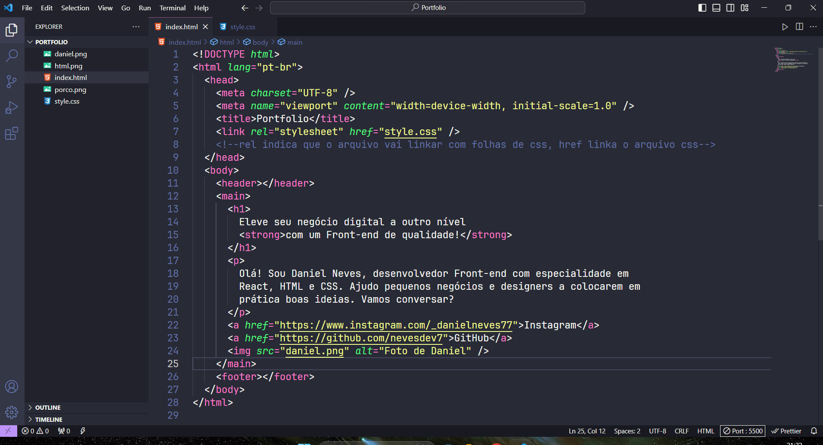Open Explorer Views and More Actions ellipsis
Image resolution: width=823 pixels, height=445 pixels.
136,27
